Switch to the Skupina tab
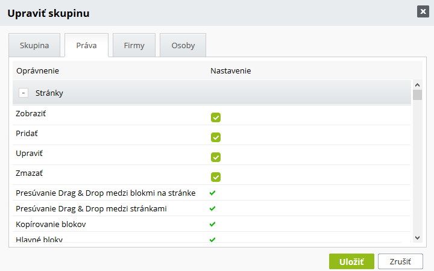 [35, 45]
